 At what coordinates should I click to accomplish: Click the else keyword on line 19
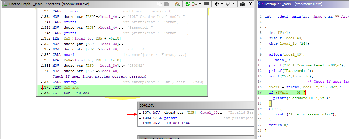click(x=273, y=109)
